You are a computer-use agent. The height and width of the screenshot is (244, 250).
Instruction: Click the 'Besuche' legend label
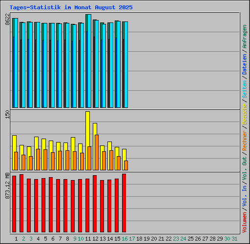click(244, 114)
